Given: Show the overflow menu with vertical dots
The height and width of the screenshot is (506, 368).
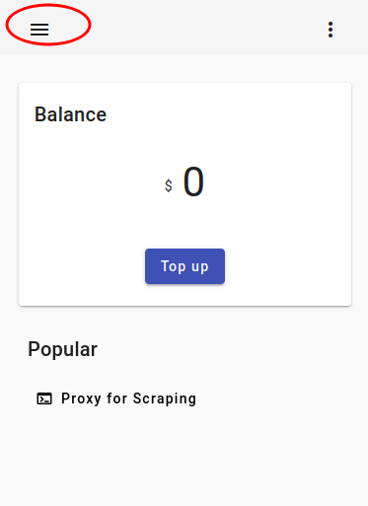Looking at the screenshot, I should (331, 30).
